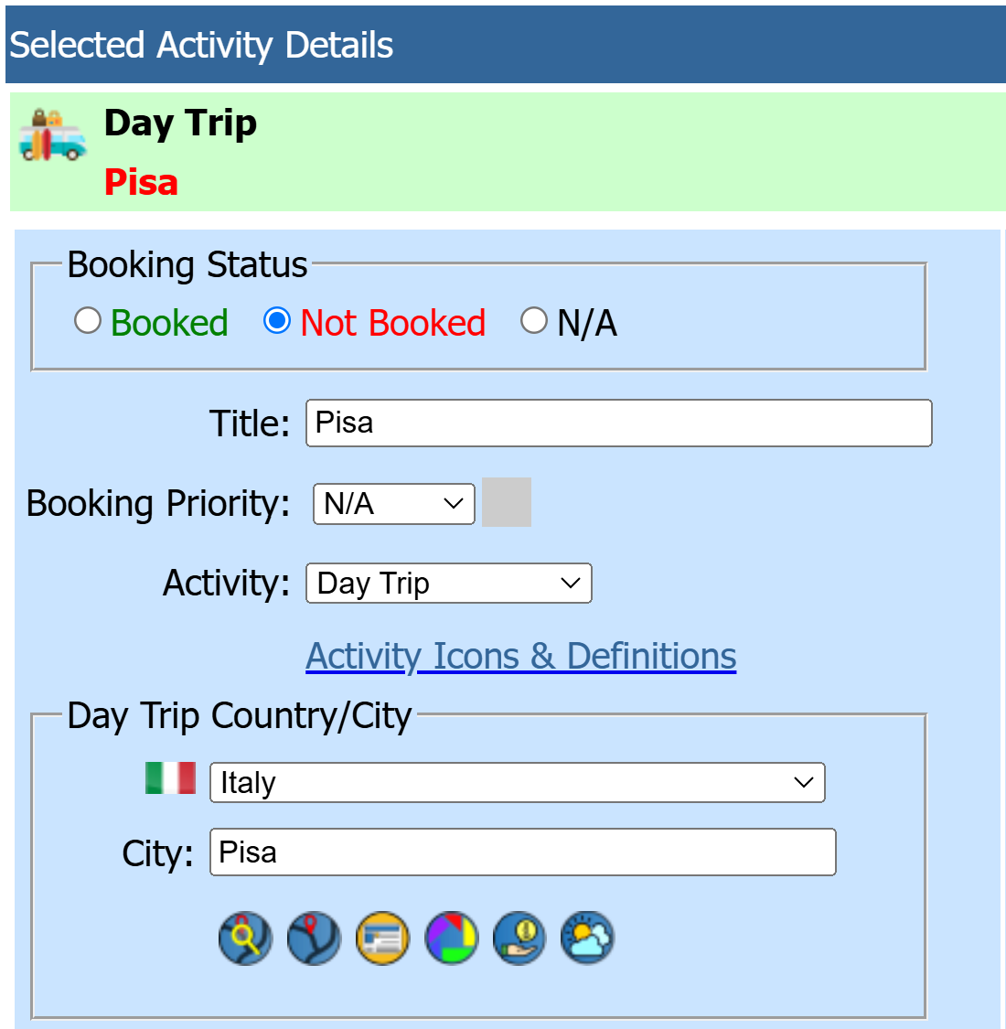Open the Booking Priority dropdown
Screen dimensions: 1006x1029
(394, 504)
